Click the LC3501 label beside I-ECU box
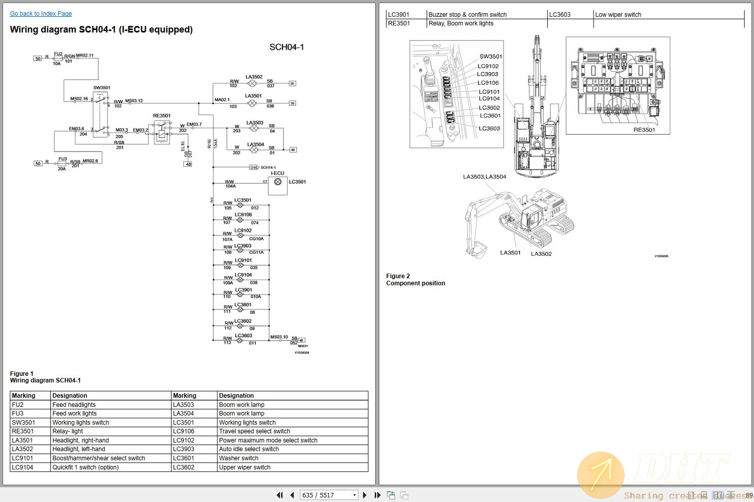 [297, 182]
